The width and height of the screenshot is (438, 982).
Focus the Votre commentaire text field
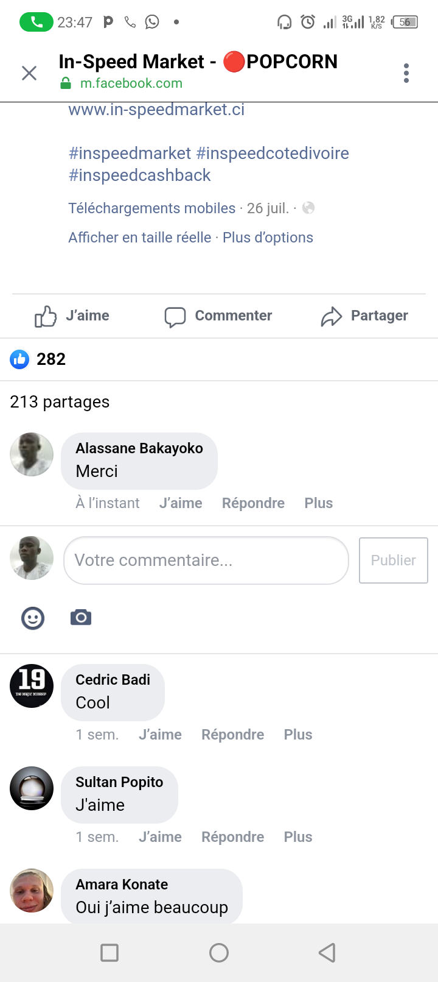coord(206,560)
